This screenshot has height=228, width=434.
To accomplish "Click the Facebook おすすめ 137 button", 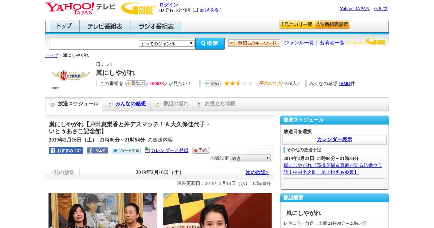I will [66, 151].
